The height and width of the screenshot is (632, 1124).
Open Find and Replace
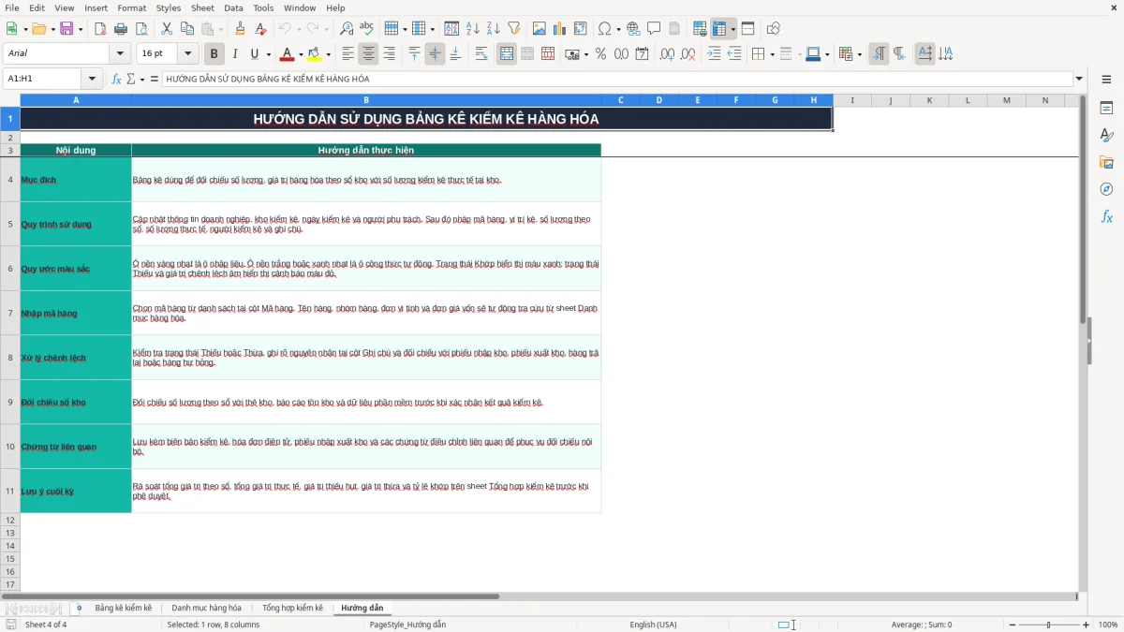(x=347, y=29)
